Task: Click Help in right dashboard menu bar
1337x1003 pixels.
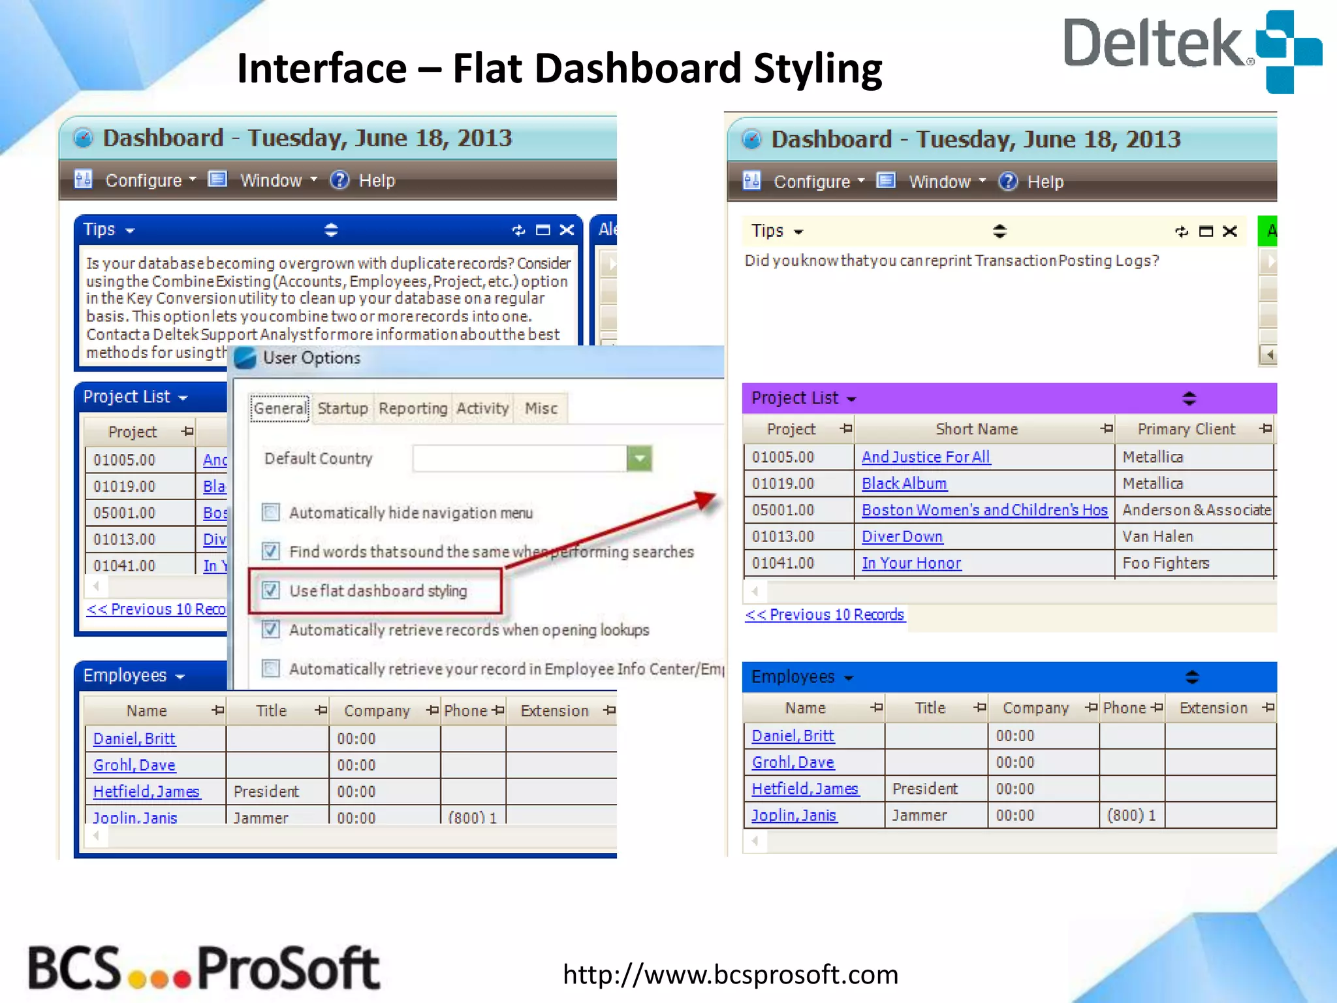Action: coord(1045,182)
